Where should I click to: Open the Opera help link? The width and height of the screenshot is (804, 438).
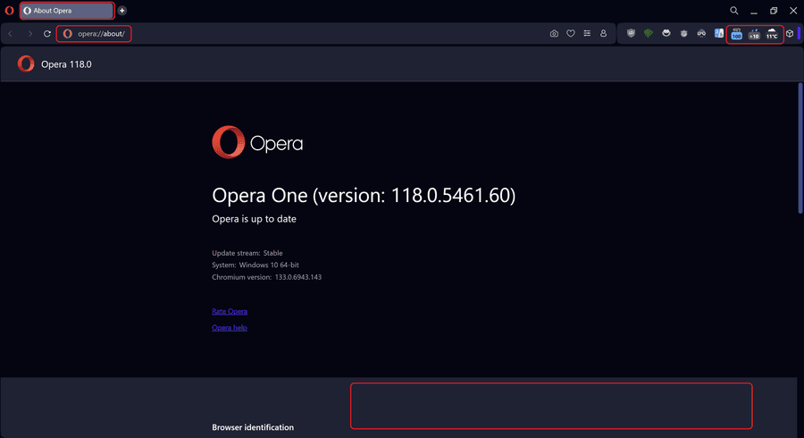[230, 328]
